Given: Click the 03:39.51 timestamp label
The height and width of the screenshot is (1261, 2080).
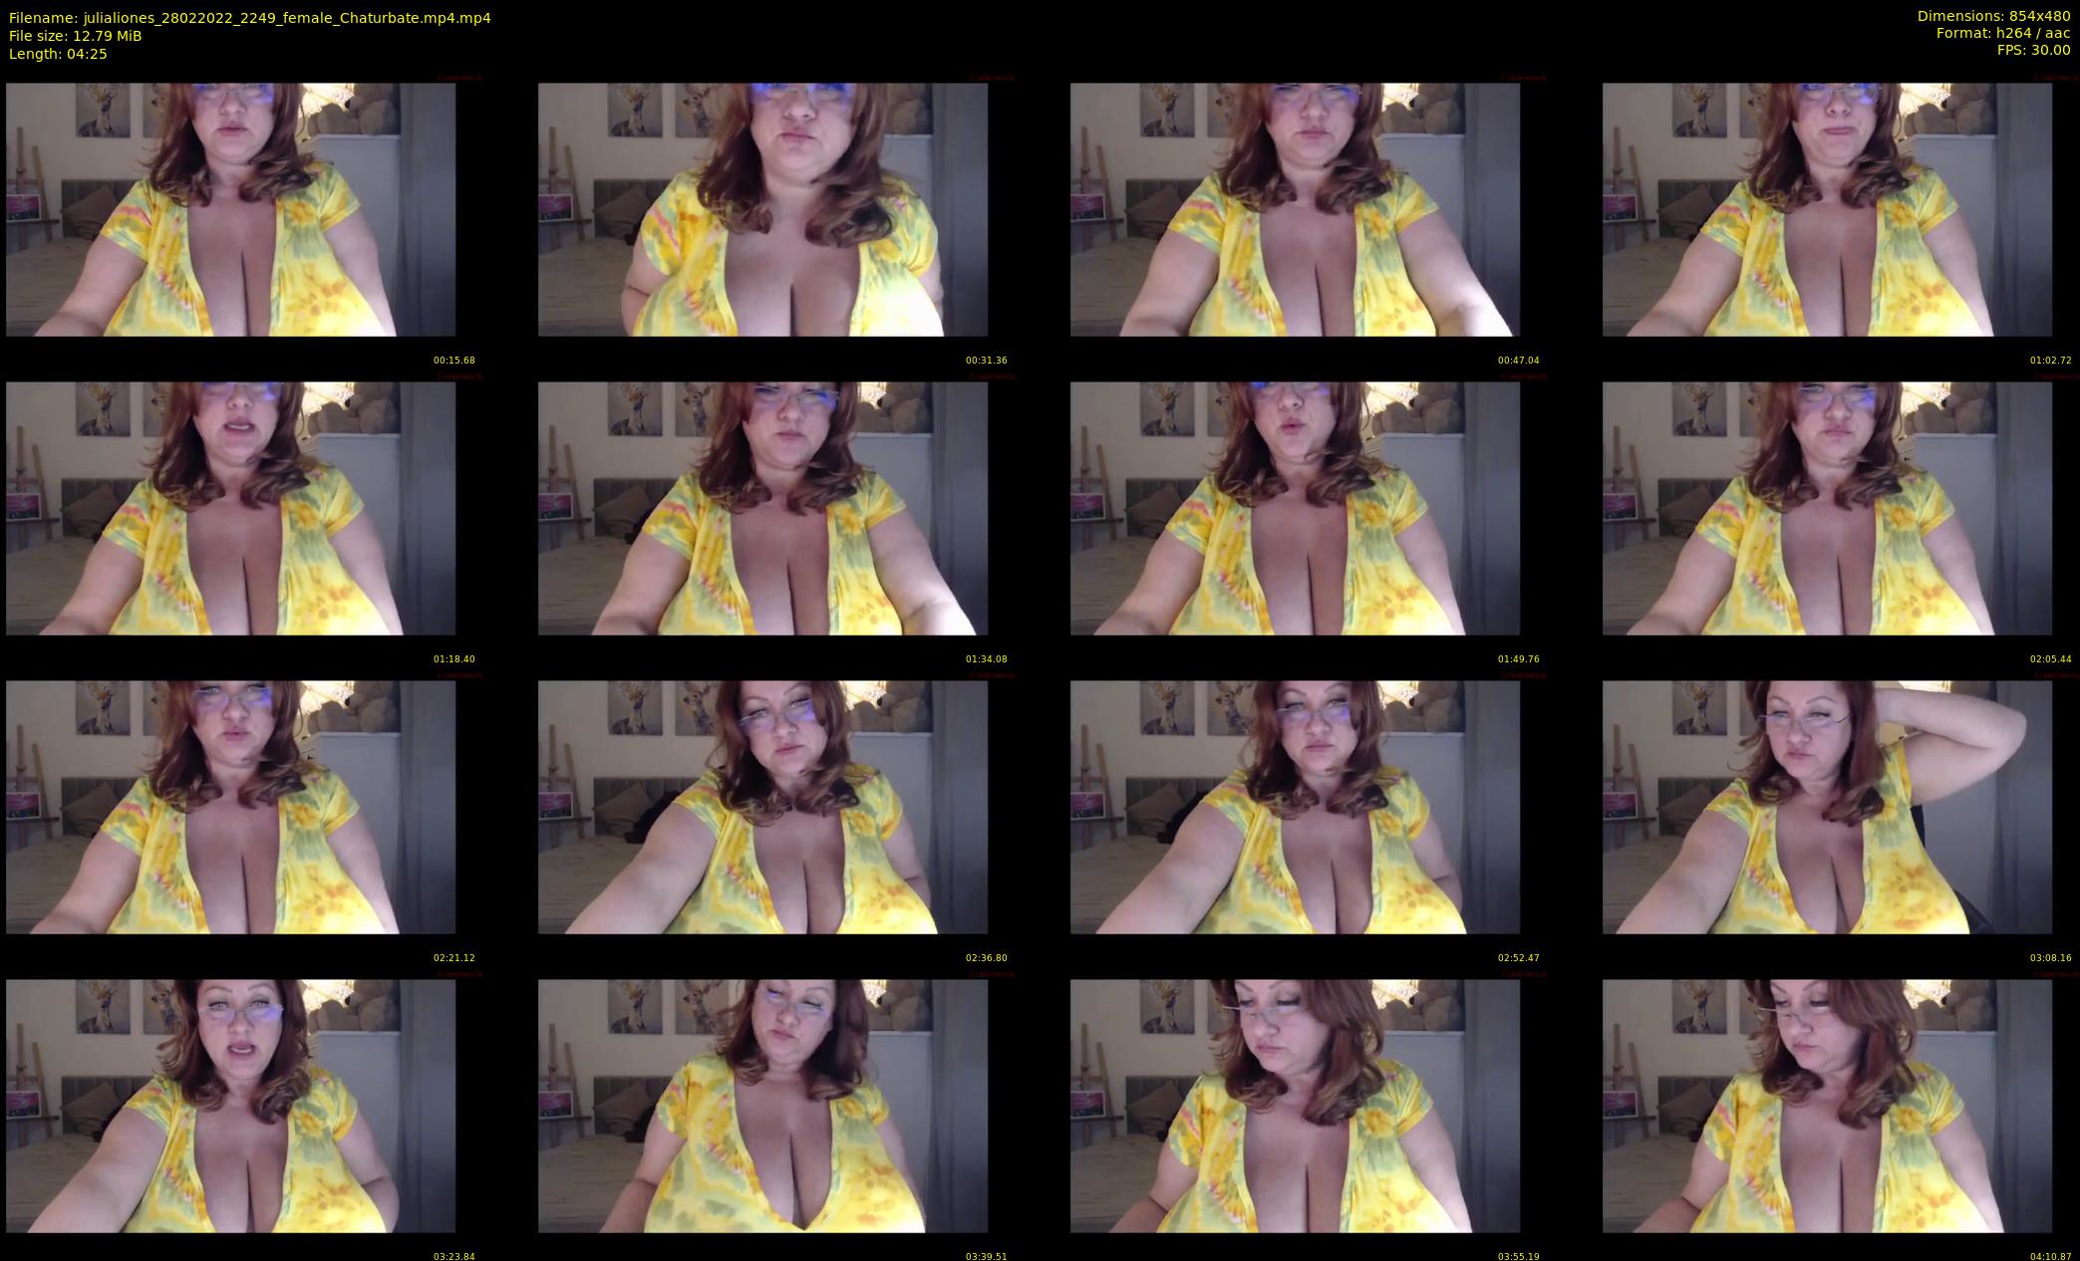Looking at the screenshot, I should point(986,1256).
